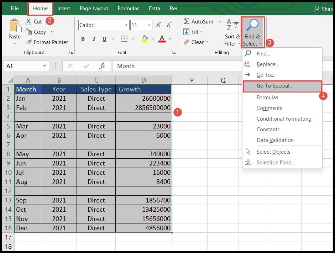Open the Sort & Filter icon
Image resolution: width=335 pixels, height=253 pixels.
point(232,25)
